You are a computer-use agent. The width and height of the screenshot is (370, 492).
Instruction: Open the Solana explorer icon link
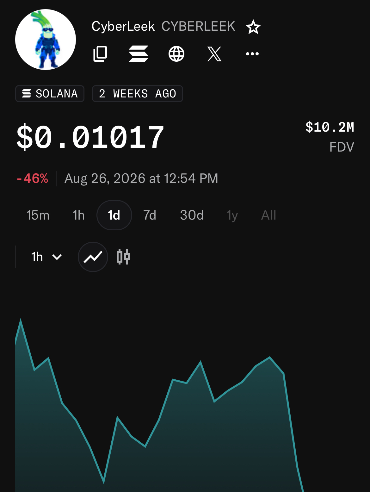[x=139, y=54]
